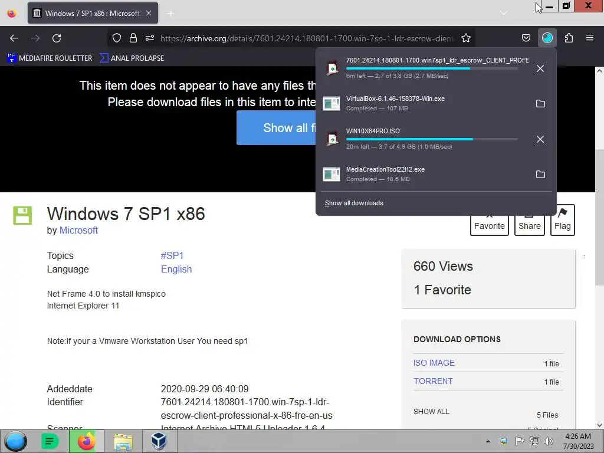Click the 7601.24214 ISO download progress bar

432,68
